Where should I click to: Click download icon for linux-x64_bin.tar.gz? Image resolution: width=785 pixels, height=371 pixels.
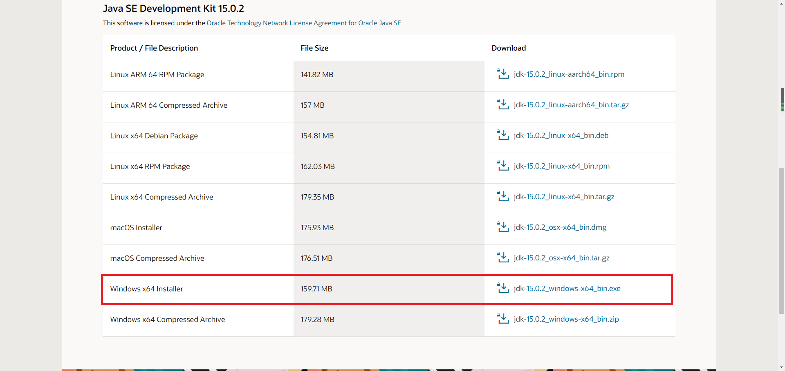503,196
